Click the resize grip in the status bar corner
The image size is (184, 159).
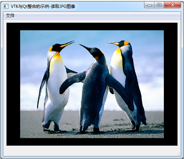tap(179, 154)
